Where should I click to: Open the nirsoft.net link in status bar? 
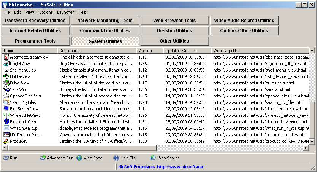(180, 167)
